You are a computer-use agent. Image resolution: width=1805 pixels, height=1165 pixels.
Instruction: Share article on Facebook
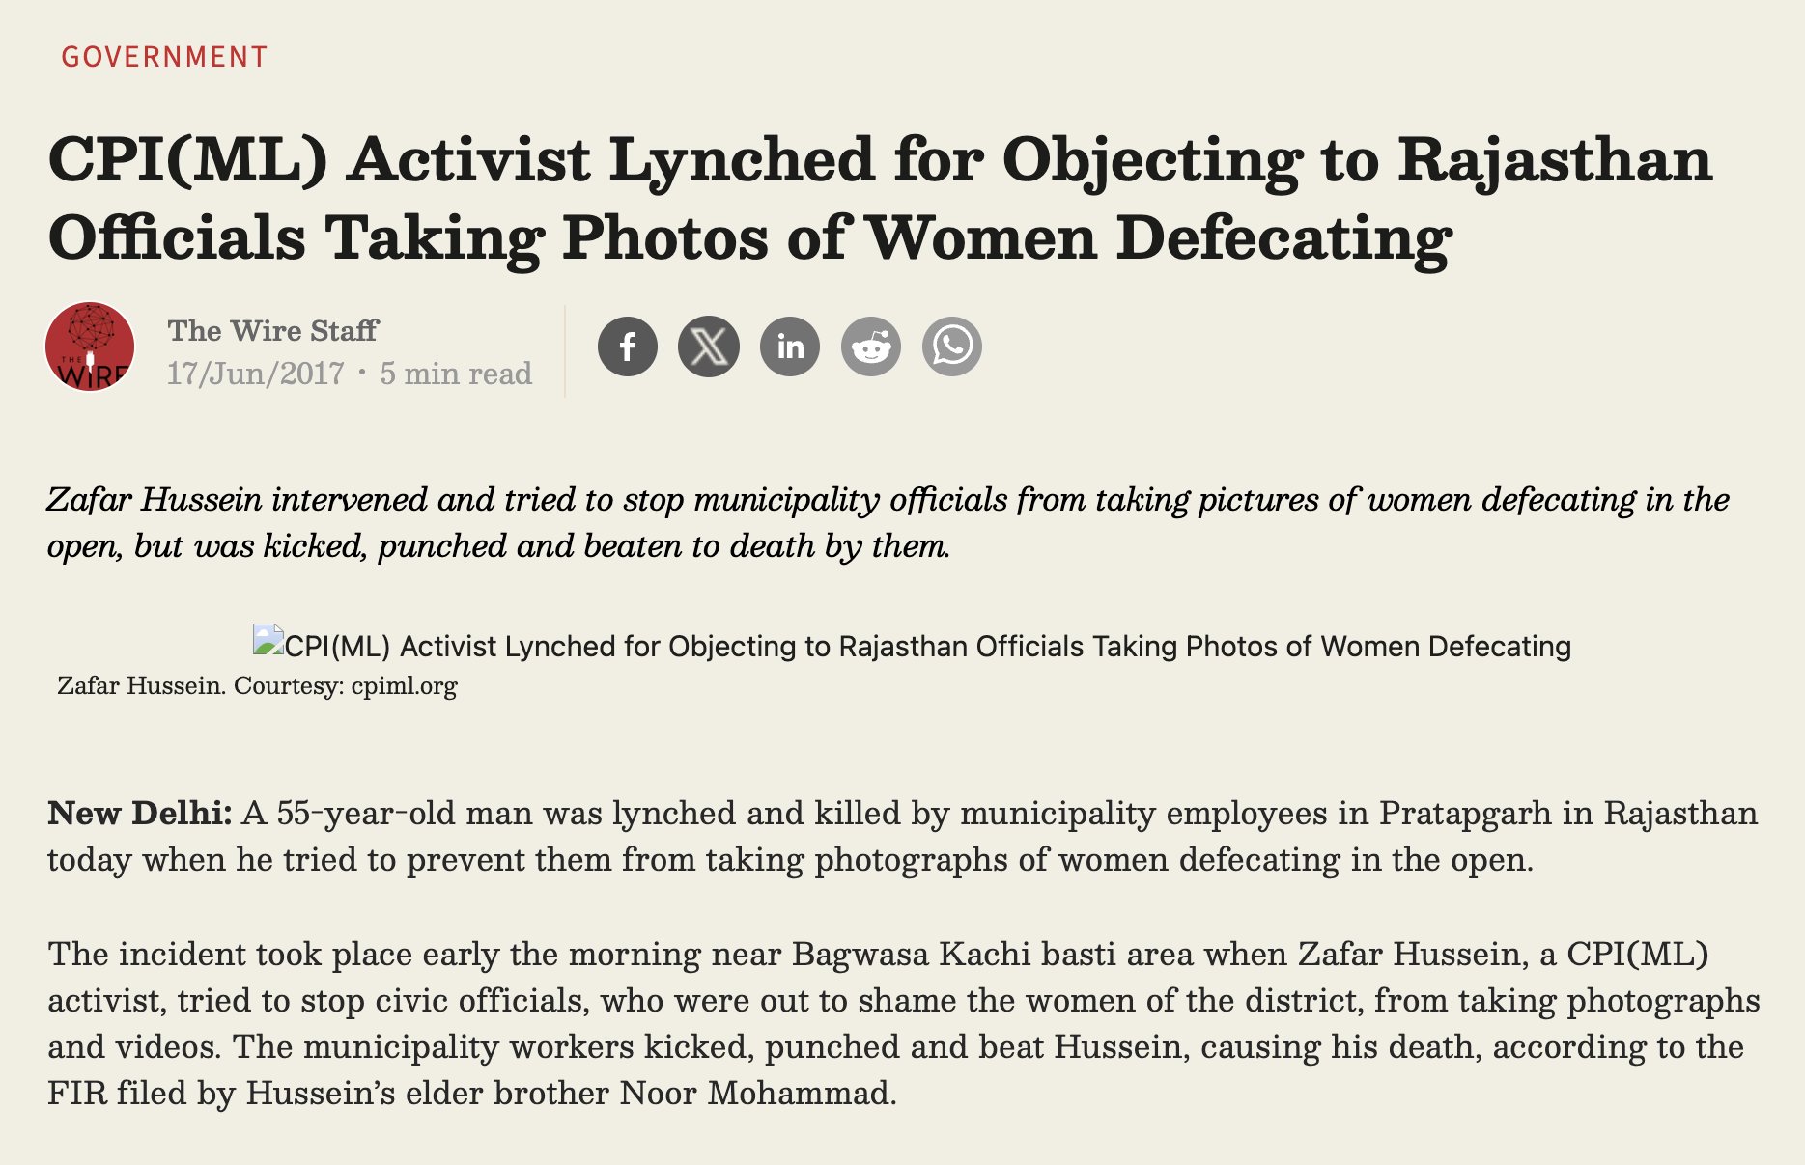coord(628,347)
